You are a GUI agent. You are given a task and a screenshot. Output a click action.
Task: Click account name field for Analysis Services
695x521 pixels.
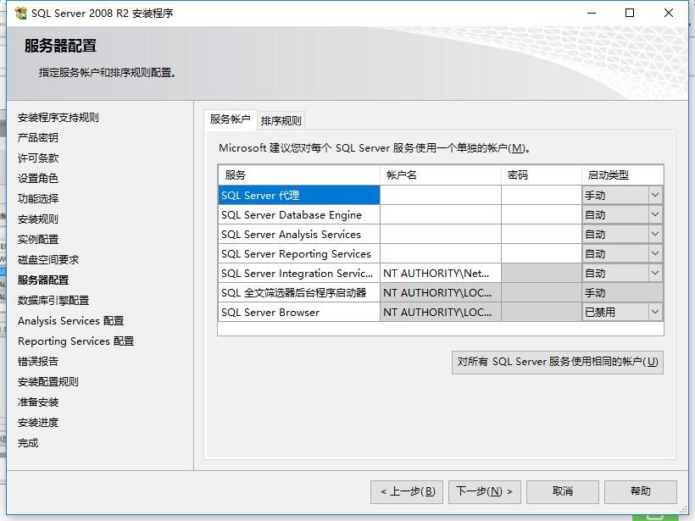point(441,234)
